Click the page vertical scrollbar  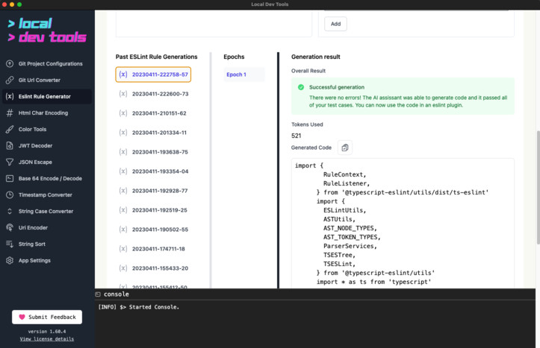click(x=538, y=187)
